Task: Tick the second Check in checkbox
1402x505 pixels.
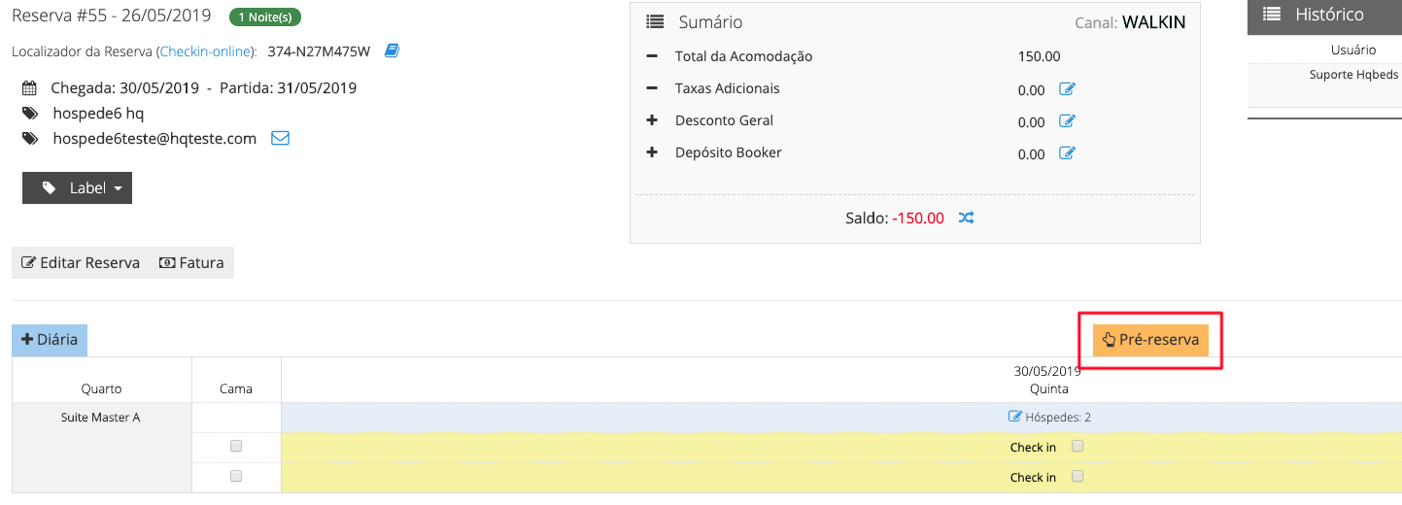Action: coord(1077,477)
